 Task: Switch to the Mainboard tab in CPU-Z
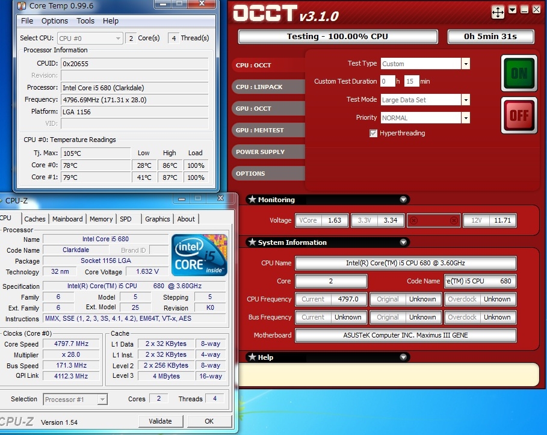pos(67,219)
